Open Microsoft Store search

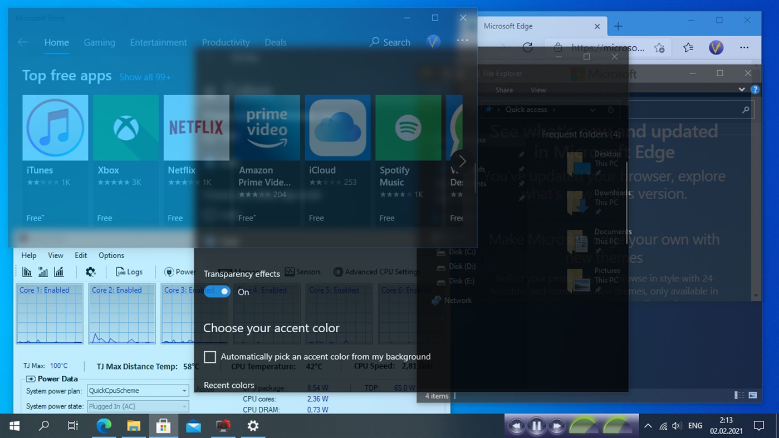[389, 42]
